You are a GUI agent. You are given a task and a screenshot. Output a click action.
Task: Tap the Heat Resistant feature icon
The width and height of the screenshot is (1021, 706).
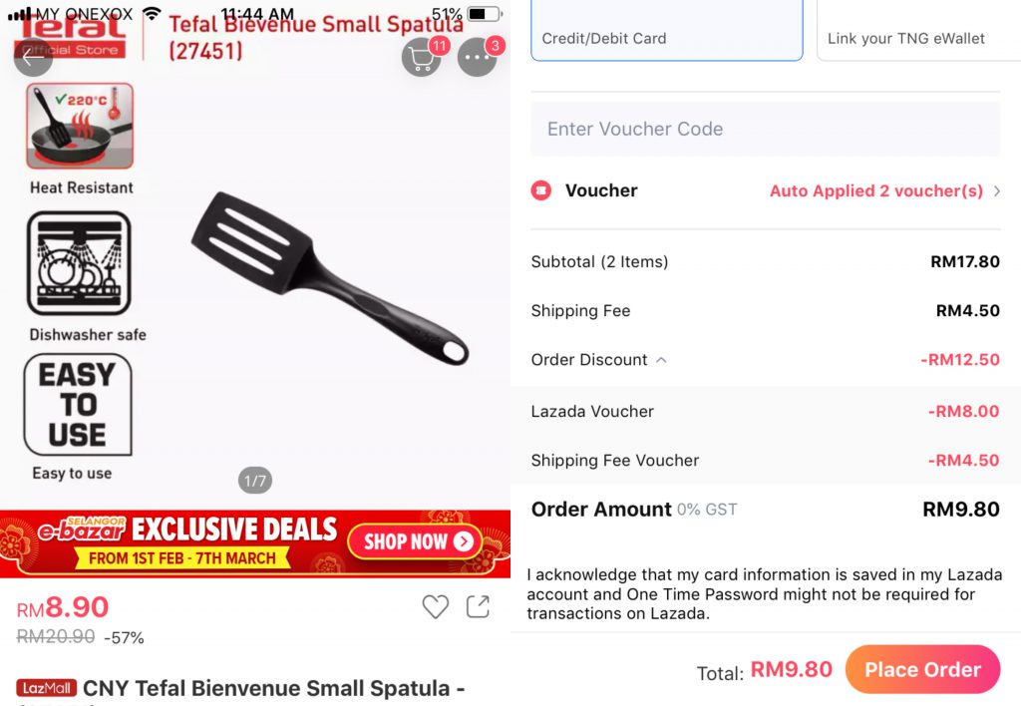click(80, 127)
